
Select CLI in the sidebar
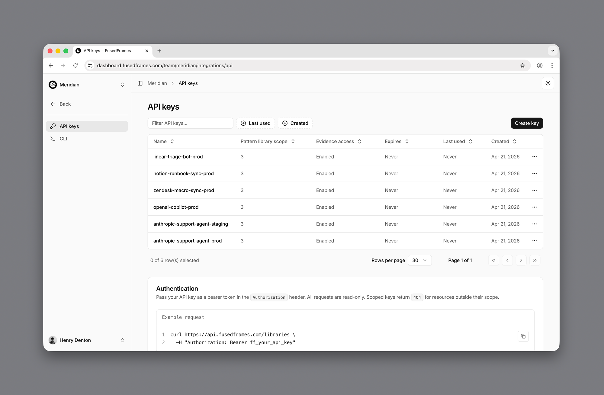[63, 139]
